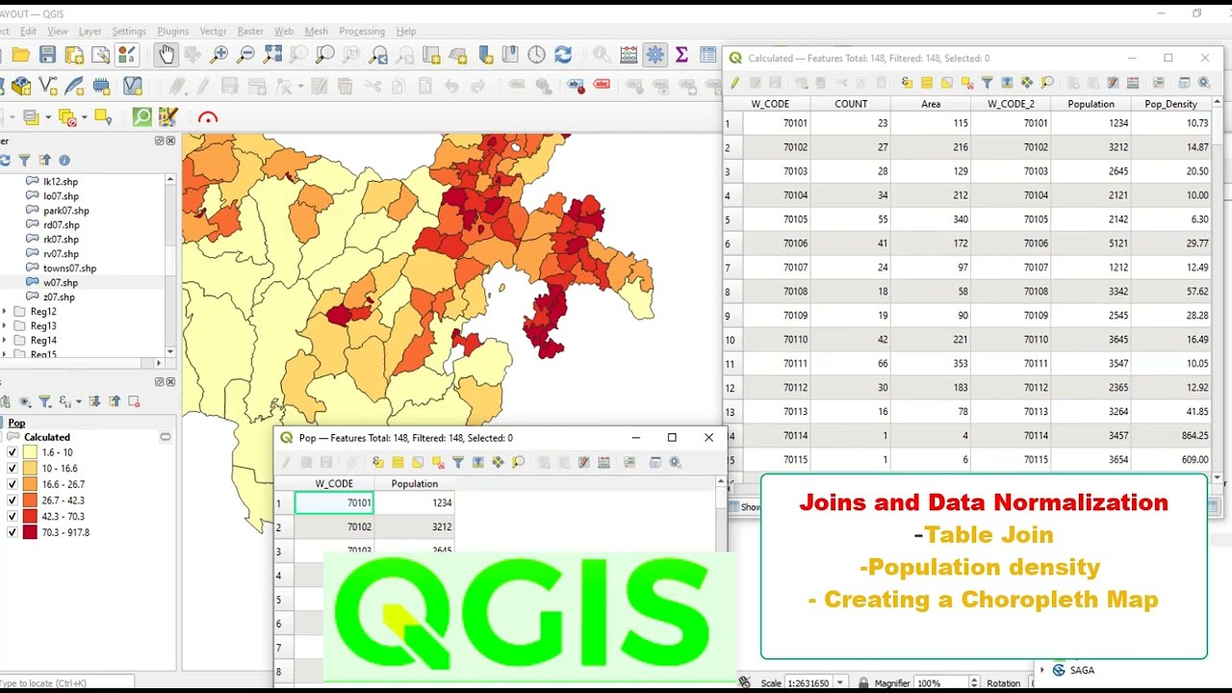
Task: Select the Pan Map hand tool
Action: pos(167,55)
